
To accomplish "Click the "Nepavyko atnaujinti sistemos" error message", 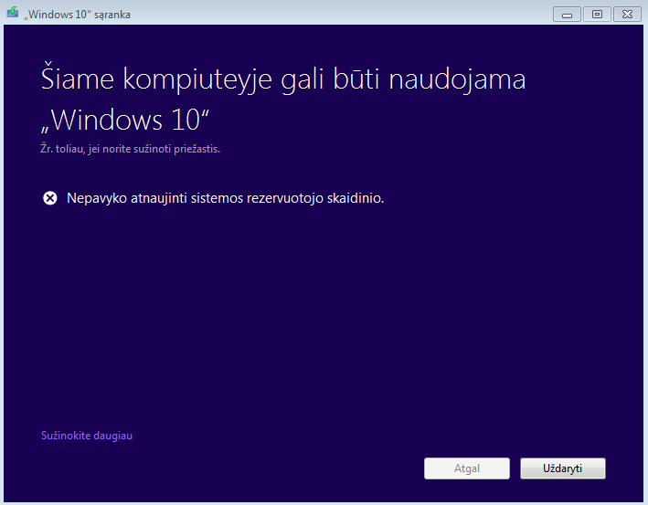I will tap(225, 198).
